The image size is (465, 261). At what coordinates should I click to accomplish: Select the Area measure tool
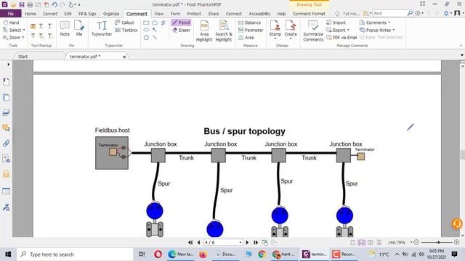point(246,38)
